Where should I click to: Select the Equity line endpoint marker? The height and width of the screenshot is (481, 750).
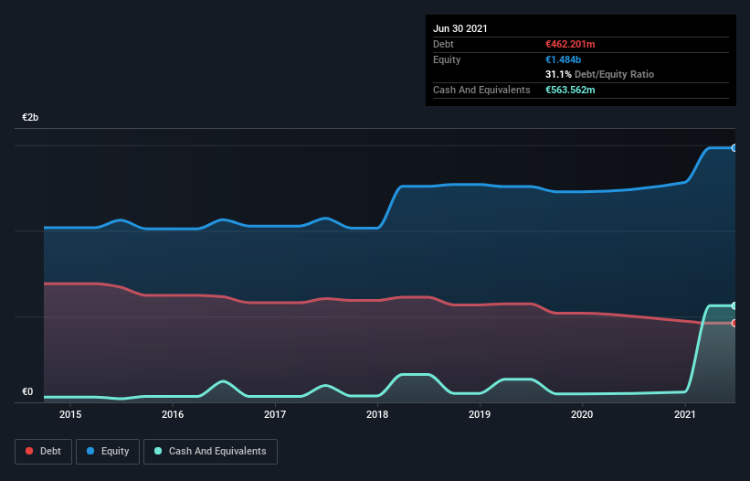coord(734,148)
